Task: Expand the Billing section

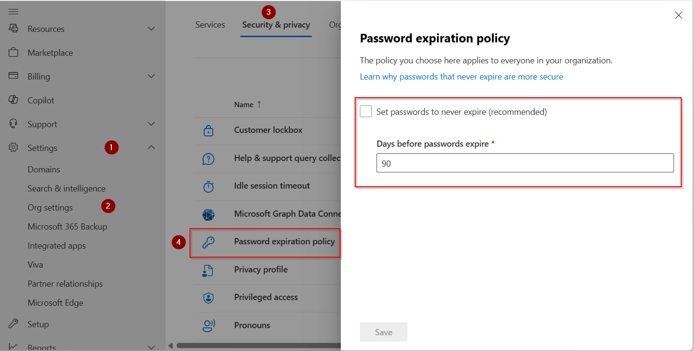Action: (x=151, y=76)
